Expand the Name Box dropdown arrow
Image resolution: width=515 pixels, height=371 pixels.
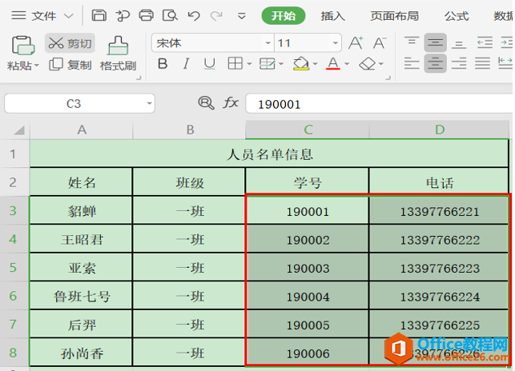[149, 104]
